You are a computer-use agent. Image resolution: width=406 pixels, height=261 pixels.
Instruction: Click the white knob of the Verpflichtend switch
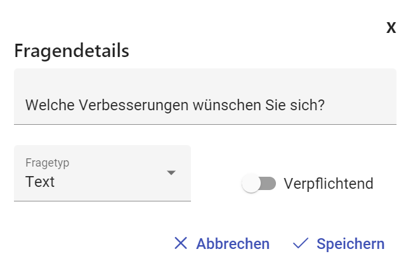(251, 184)
